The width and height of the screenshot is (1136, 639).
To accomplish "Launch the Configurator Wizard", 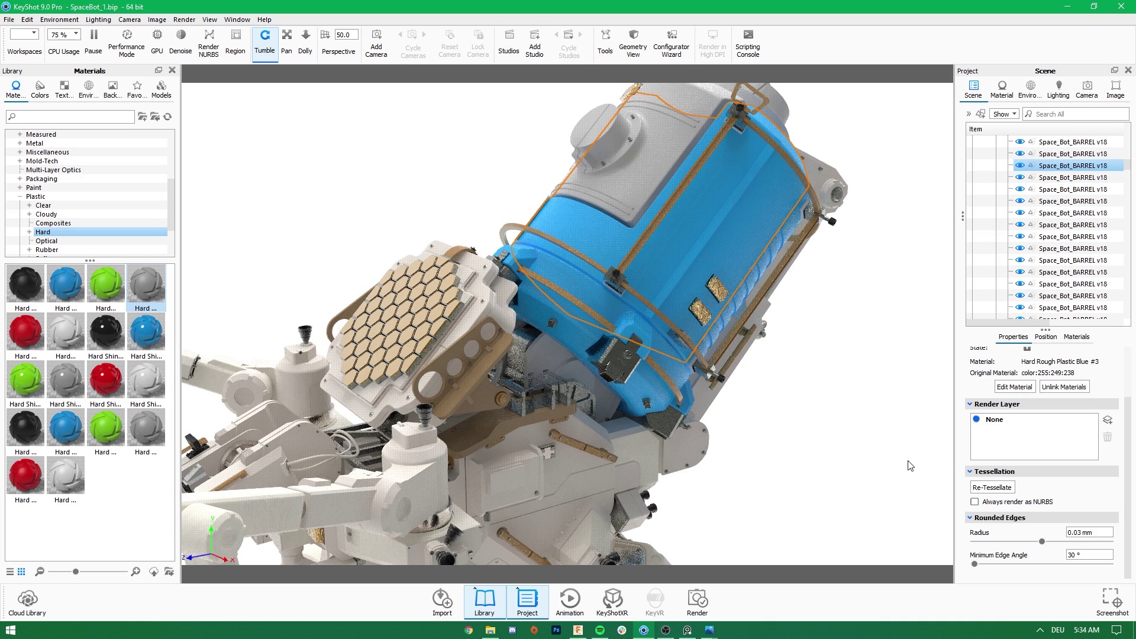I will 672,43.
